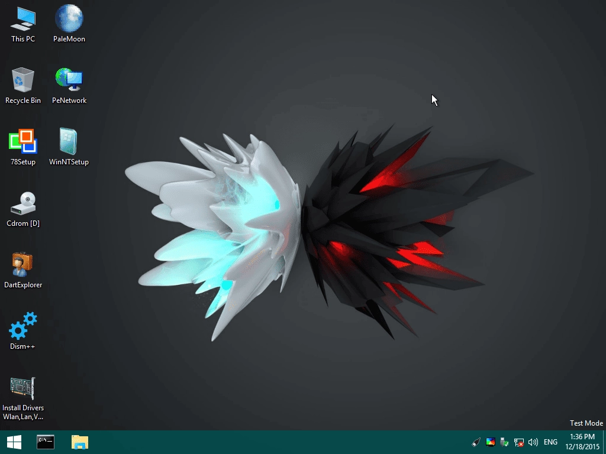The image size is (606, 454).
Task: Click the USB plug tray icon
Action: (476, 442)
